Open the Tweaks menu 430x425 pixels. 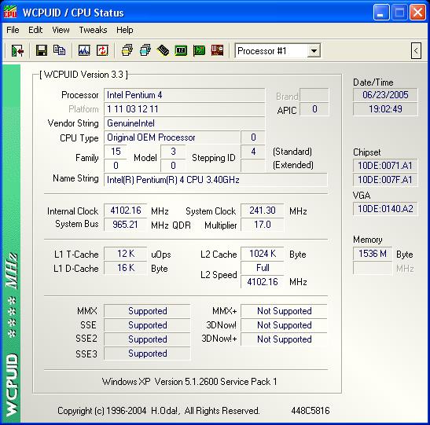click(x=93, y=30)
